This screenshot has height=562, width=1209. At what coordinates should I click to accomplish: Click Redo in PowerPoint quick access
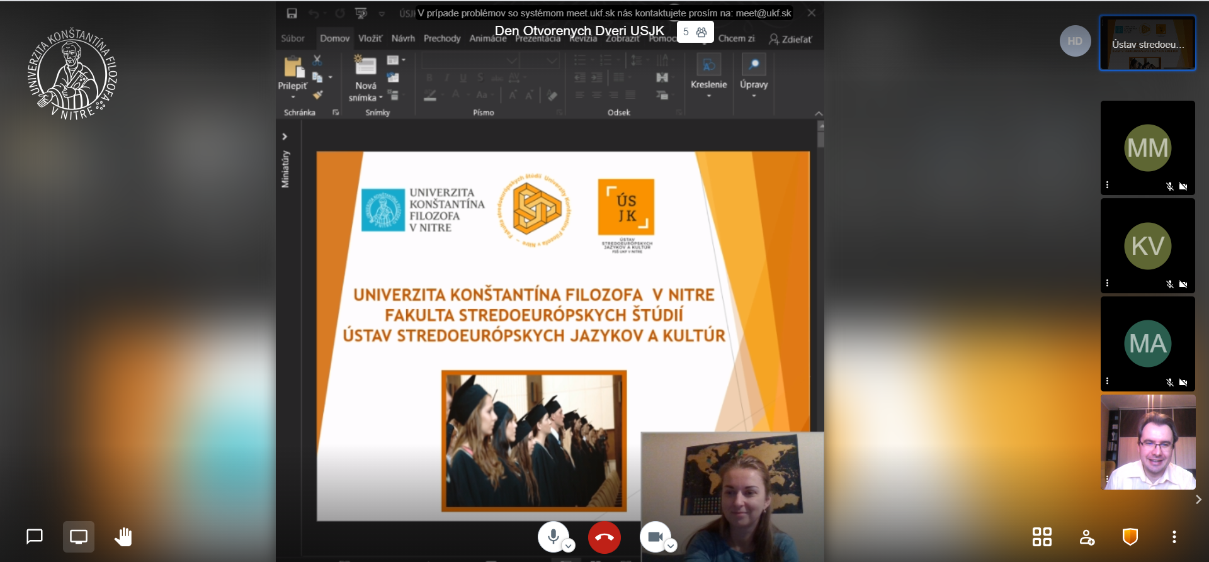click(x=340, y=13)
